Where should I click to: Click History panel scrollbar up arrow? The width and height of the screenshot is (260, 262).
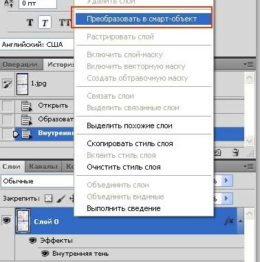coord(250,78)
